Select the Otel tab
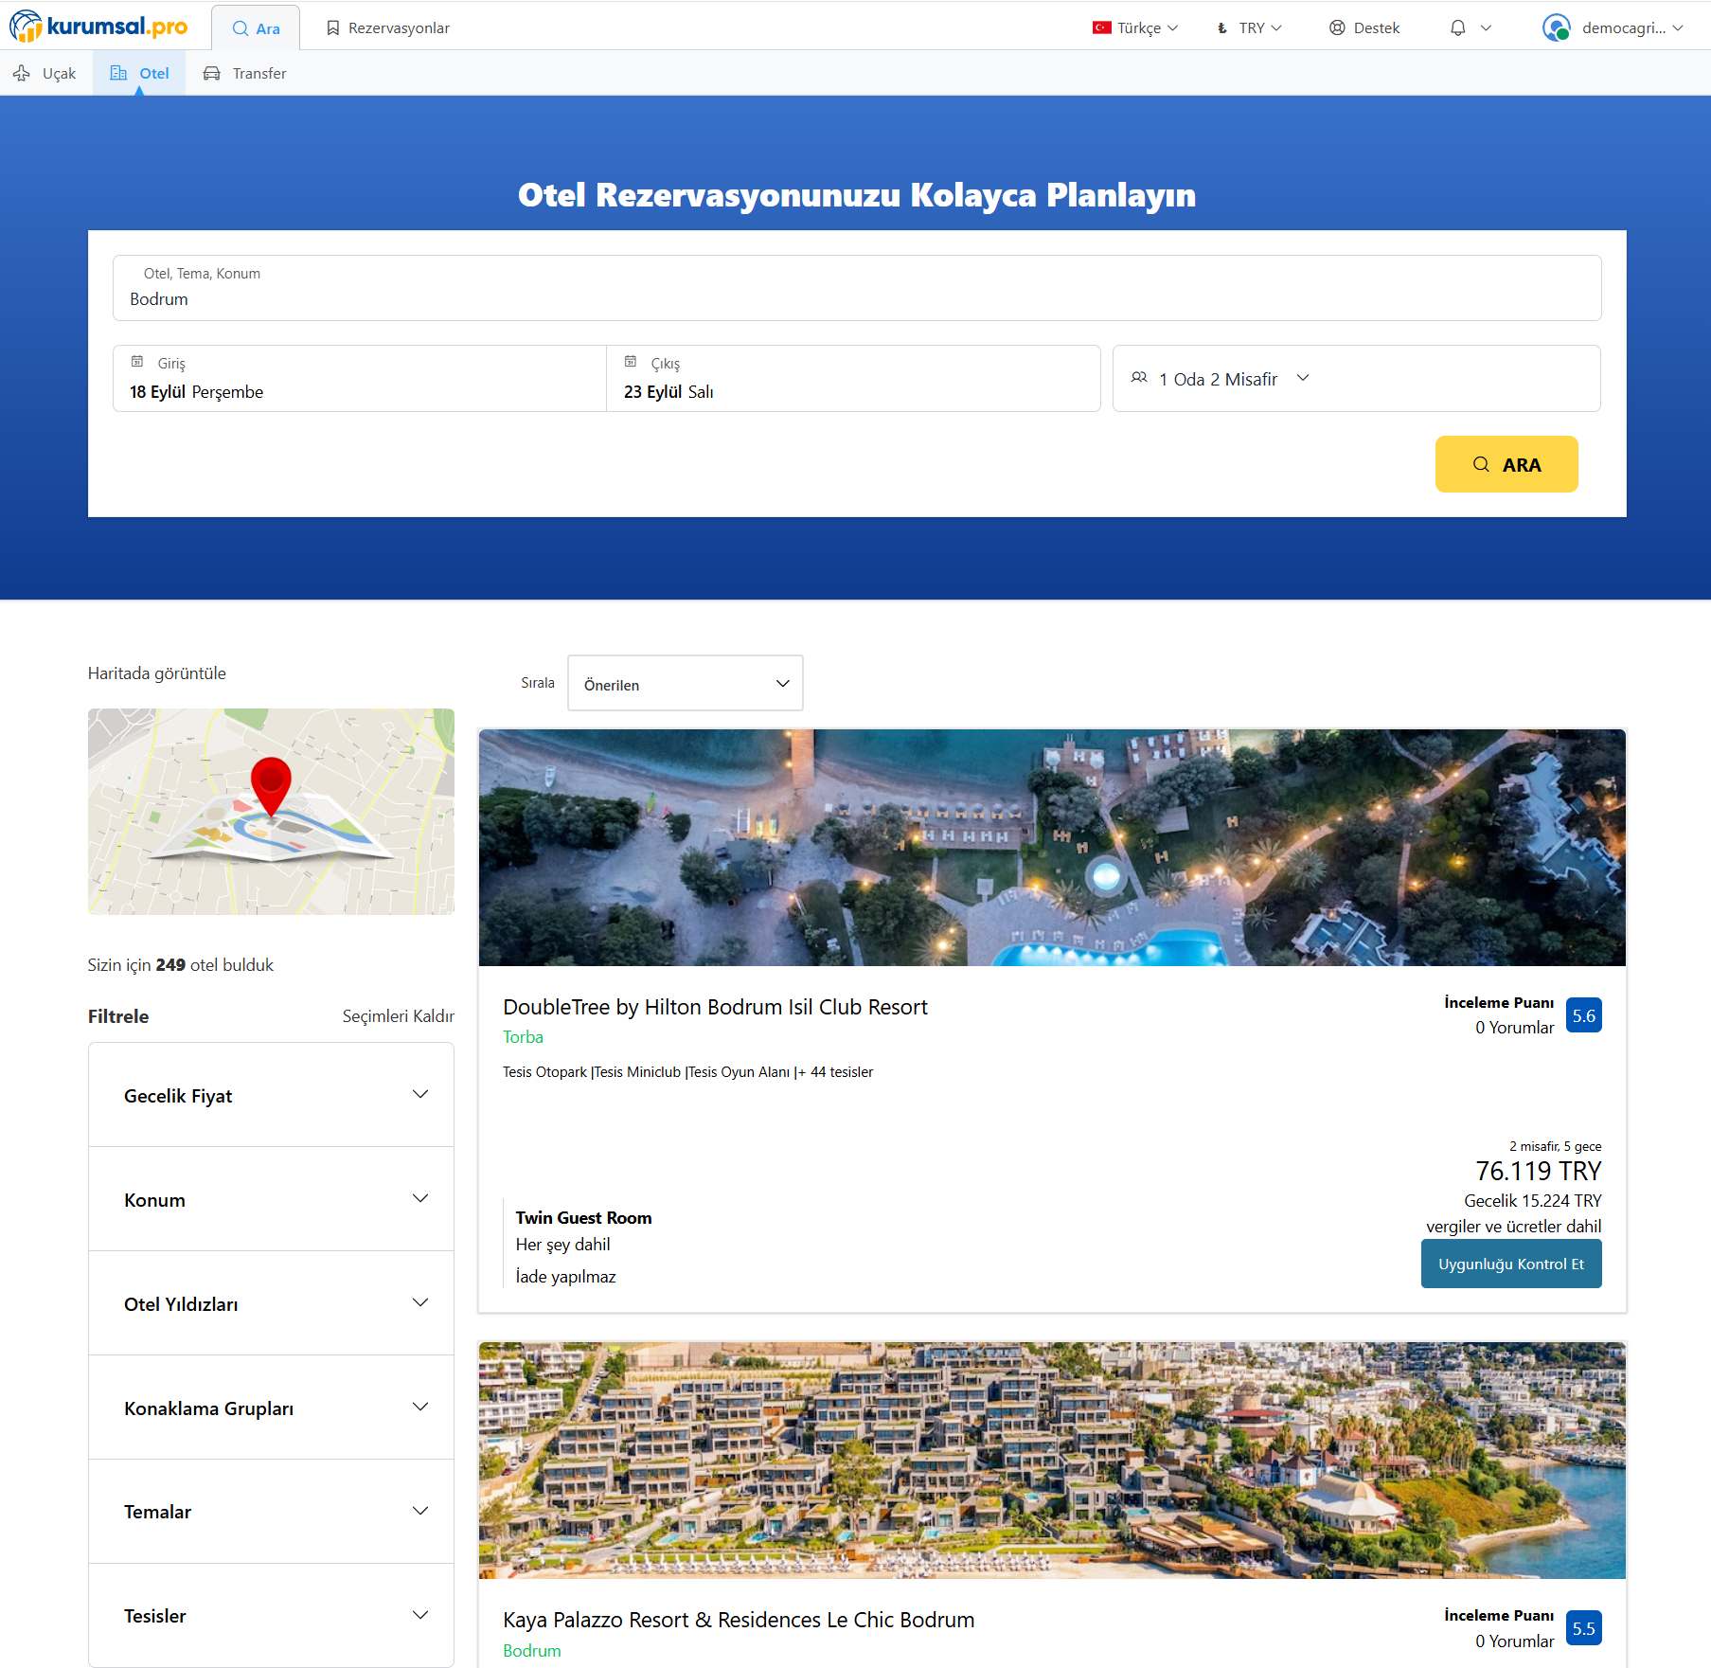This screenshot has width=1711, height=1668. click(x=139, y=73)
